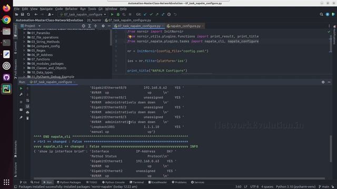
Task: Open the Python Console tool window
Action: tap(113, 182)
